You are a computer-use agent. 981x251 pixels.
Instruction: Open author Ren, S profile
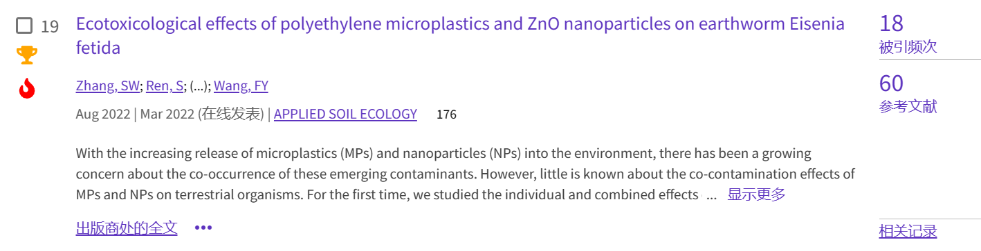pos(165,86)
